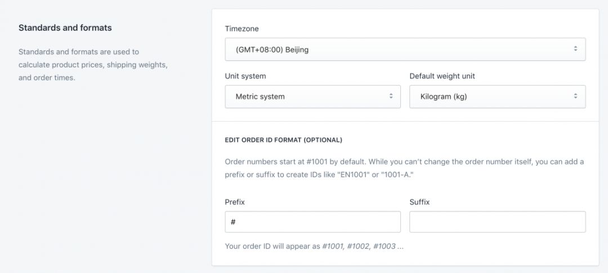Click into the empty Suffix field
608x273 pixels.
[x=497, y=222]
